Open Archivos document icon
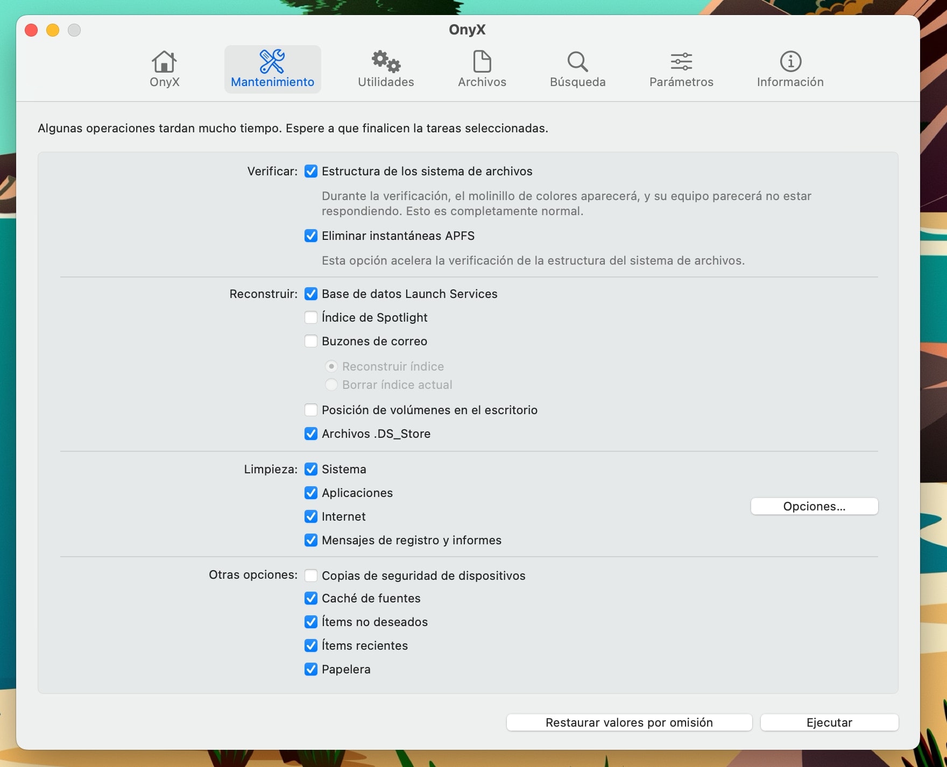947x767 pixels. (482, 62)
